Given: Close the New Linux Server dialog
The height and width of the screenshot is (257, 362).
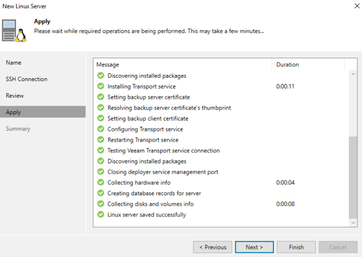Looking at the screenshot, I should pyautogui.click(x=349, y=6).
